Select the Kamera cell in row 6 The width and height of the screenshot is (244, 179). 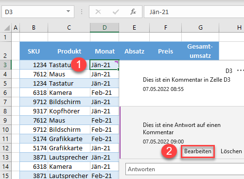[x=69, y=92]
